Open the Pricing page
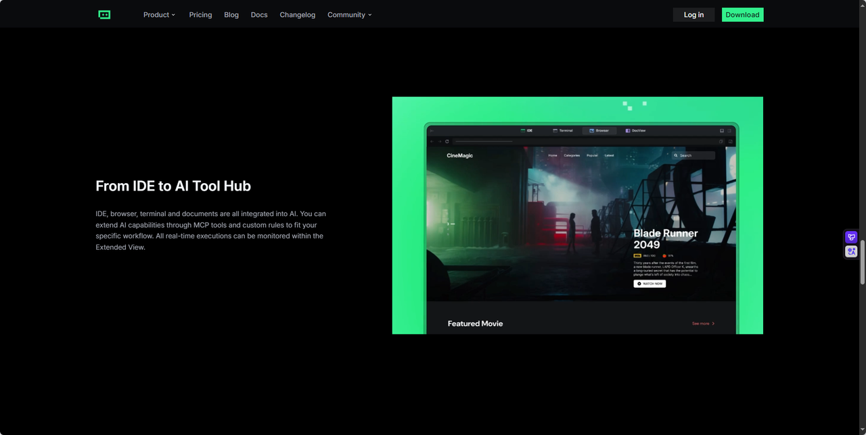 tap(200, 15)
